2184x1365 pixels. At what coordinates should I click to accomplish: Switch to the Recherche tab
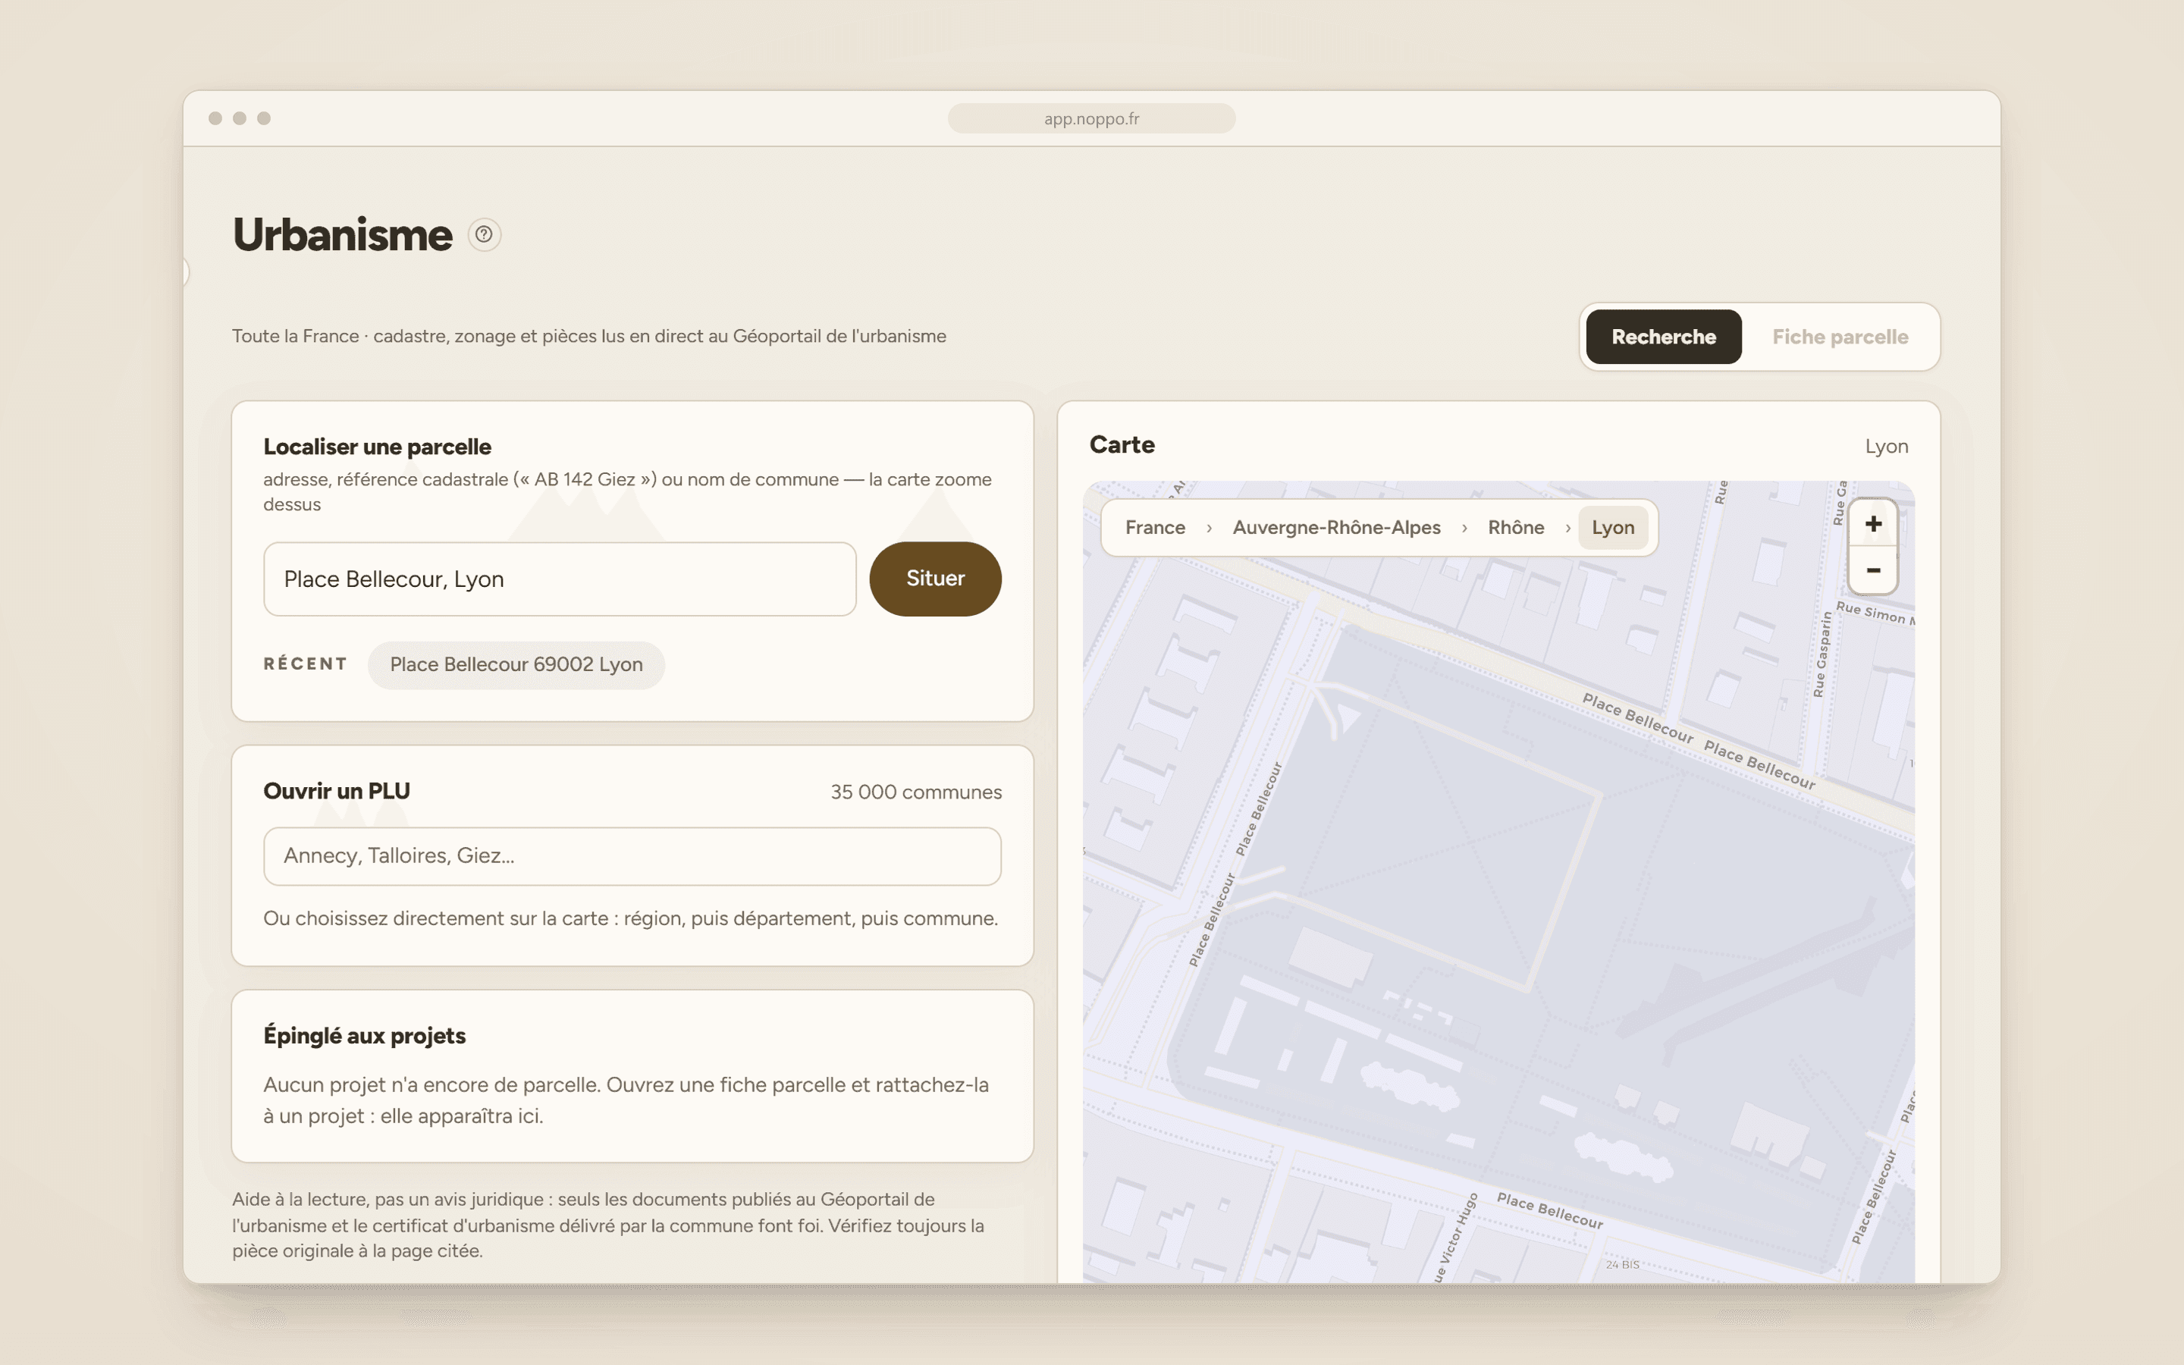tap(1663, 337)
